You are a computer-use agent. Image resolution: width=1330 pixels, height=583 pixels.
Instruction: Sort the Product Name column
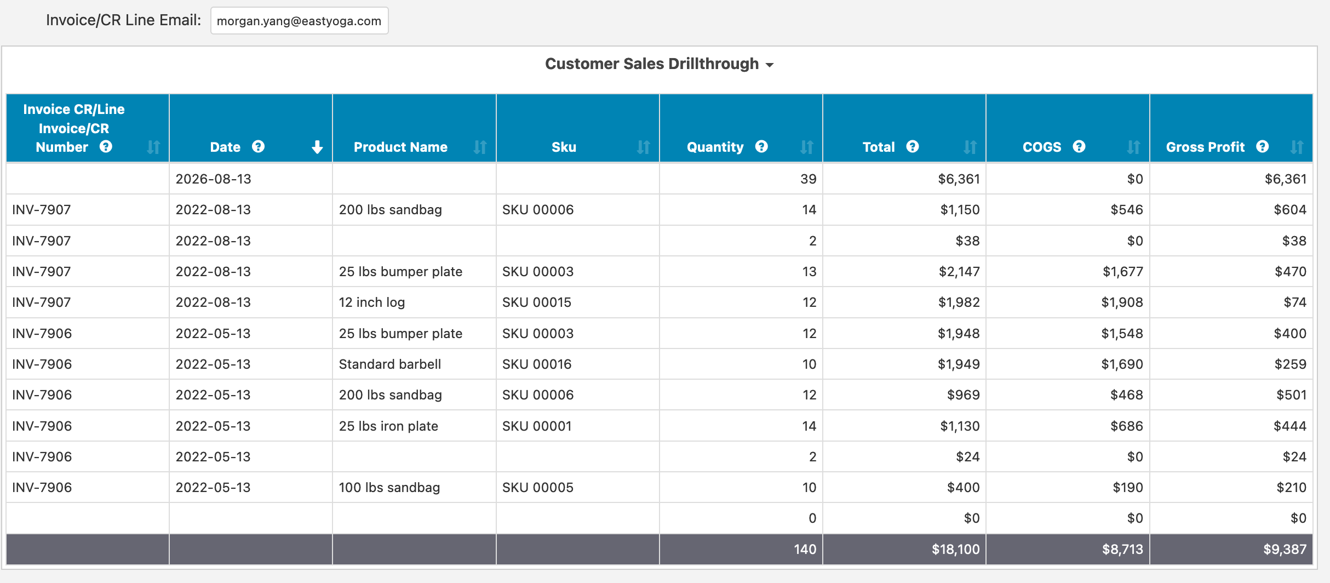[x=479, y=147]
